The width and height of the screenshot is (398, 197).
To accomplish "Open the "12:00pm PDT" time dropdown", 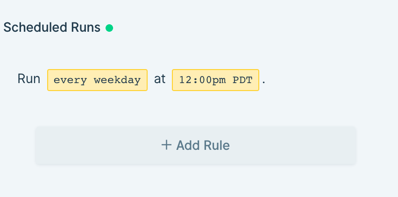I will coord(215,80).
